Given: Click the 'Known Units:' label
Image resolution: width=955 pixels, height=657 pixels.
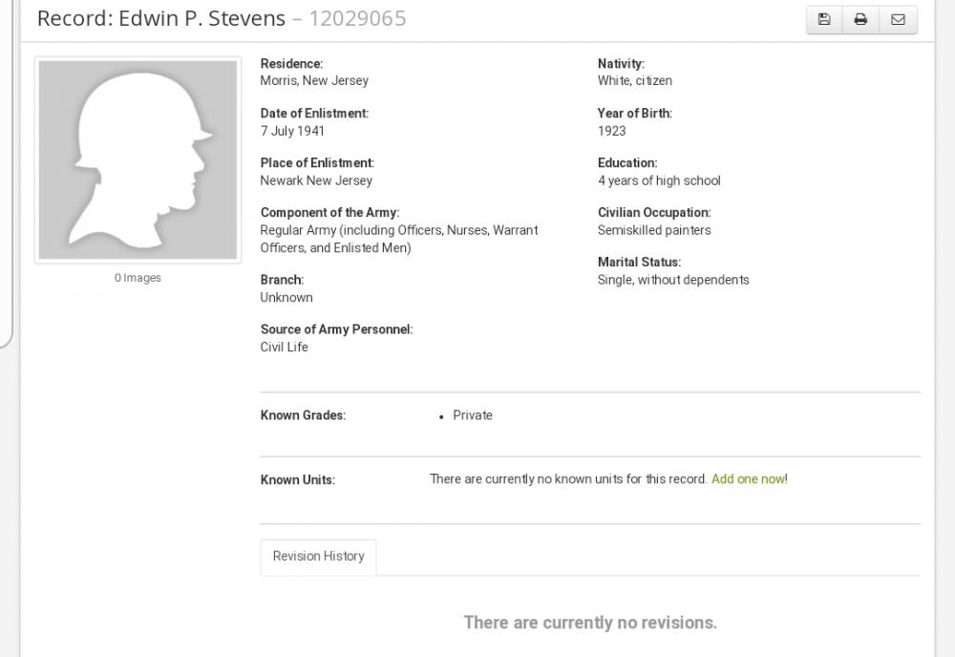Looking at the screenshot, I should [298, 480].
